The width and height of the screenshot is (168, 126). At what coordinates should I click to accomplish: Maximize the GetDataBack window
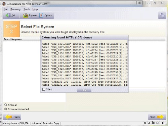coord(154,3)
